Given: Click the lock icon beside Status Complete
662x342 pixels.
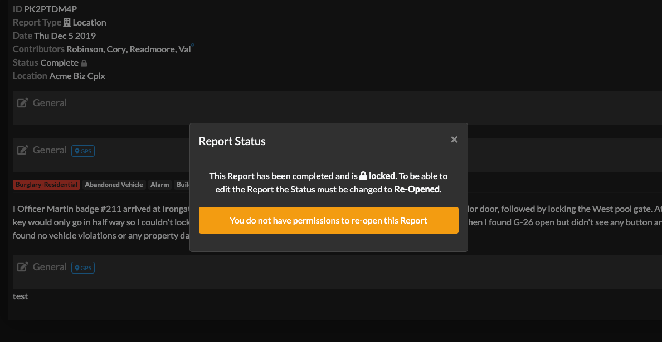Looking at the screenshot, I should click(x=84, y=62).
